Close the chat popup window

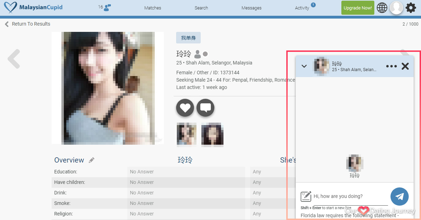pos(405,66)
